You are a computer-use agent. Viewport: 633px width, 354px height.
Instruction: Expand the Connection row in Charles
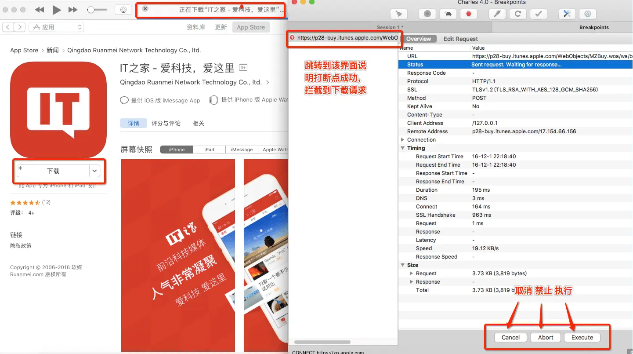click(403, 140)
